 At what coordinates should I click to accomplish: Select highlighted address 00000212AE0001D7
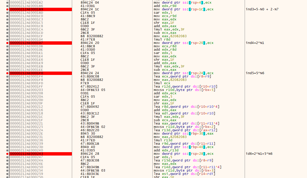click(41, 43)
